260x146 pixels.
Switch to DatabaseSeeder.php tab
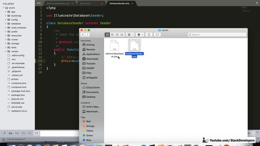(119, 4)
